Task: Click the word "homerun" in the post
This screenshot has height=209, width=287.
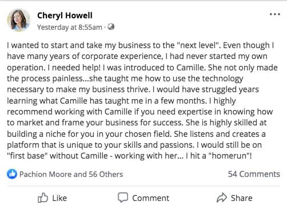Action: point(228,156)
